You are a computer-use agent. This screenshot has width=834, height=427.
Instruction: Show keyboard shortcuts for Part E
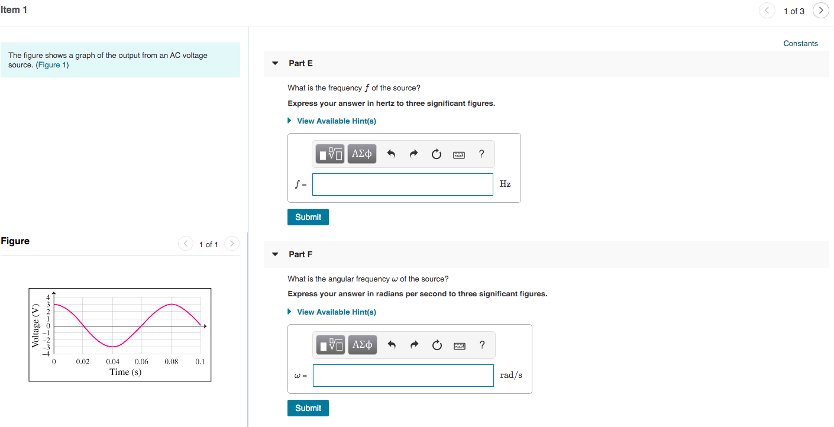tap(459, 155)
